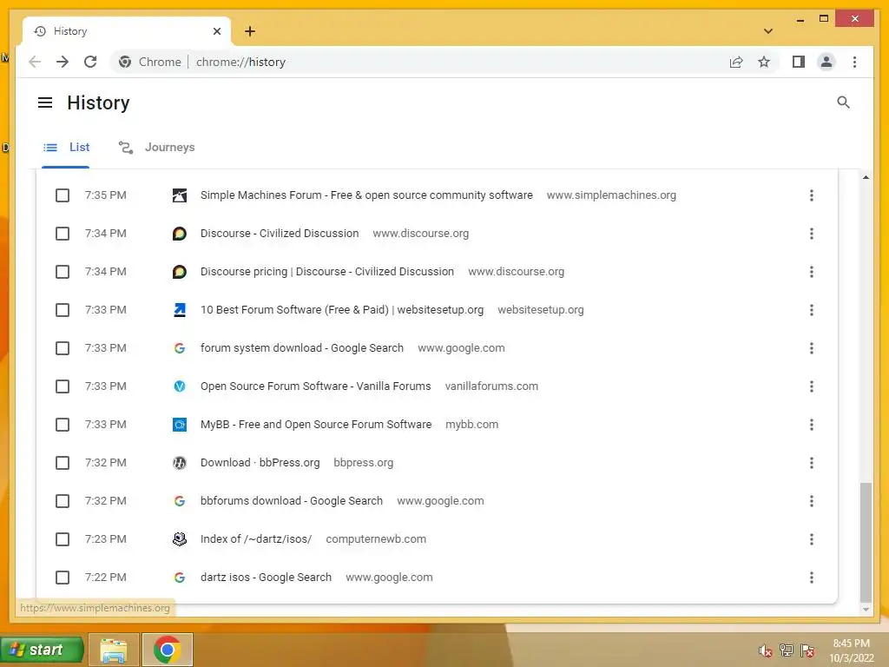This screenshot has height=667, width=889.
Task: Open the tab search chevron dropdown
Action: 767,31
